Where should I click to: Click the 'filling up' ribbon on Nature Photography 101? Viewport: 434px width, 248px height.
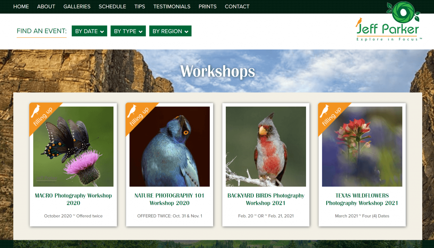pos(138,115)
